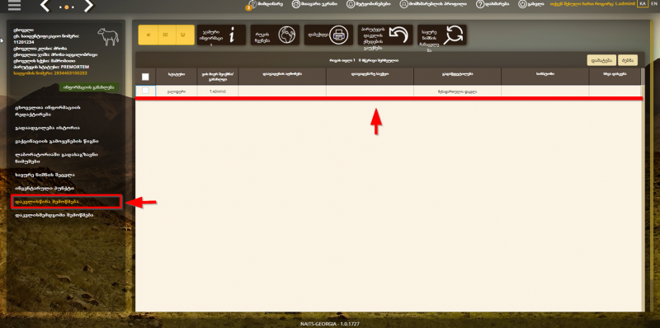Open notifications bell in top bar

[x=350, y=4]
